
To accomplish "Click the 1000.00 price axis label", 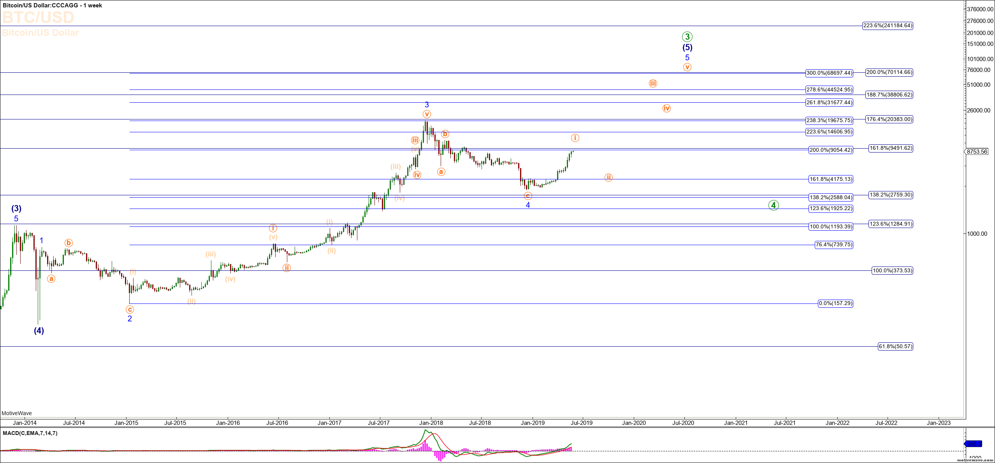I will pos(977,234).
